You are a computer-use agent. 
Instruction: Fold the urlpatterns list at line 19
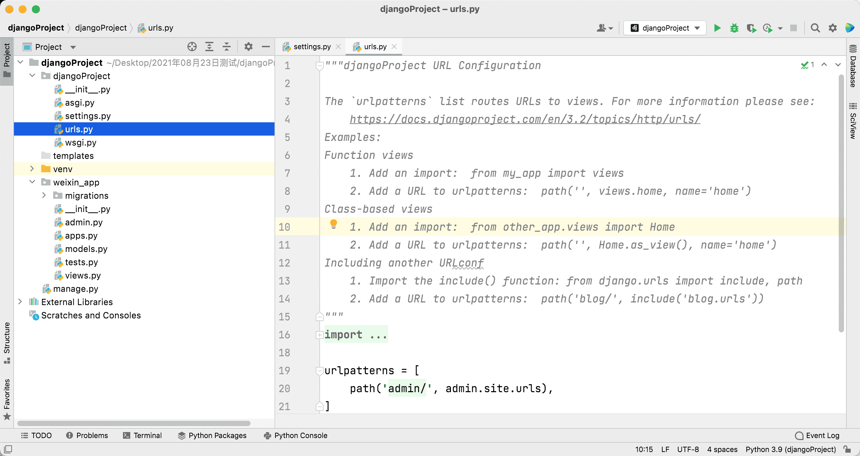point(319,371)
